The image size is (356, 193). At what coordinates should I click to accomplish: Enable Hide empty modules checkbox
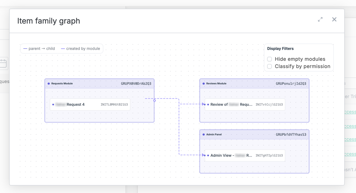coord(270,59)
